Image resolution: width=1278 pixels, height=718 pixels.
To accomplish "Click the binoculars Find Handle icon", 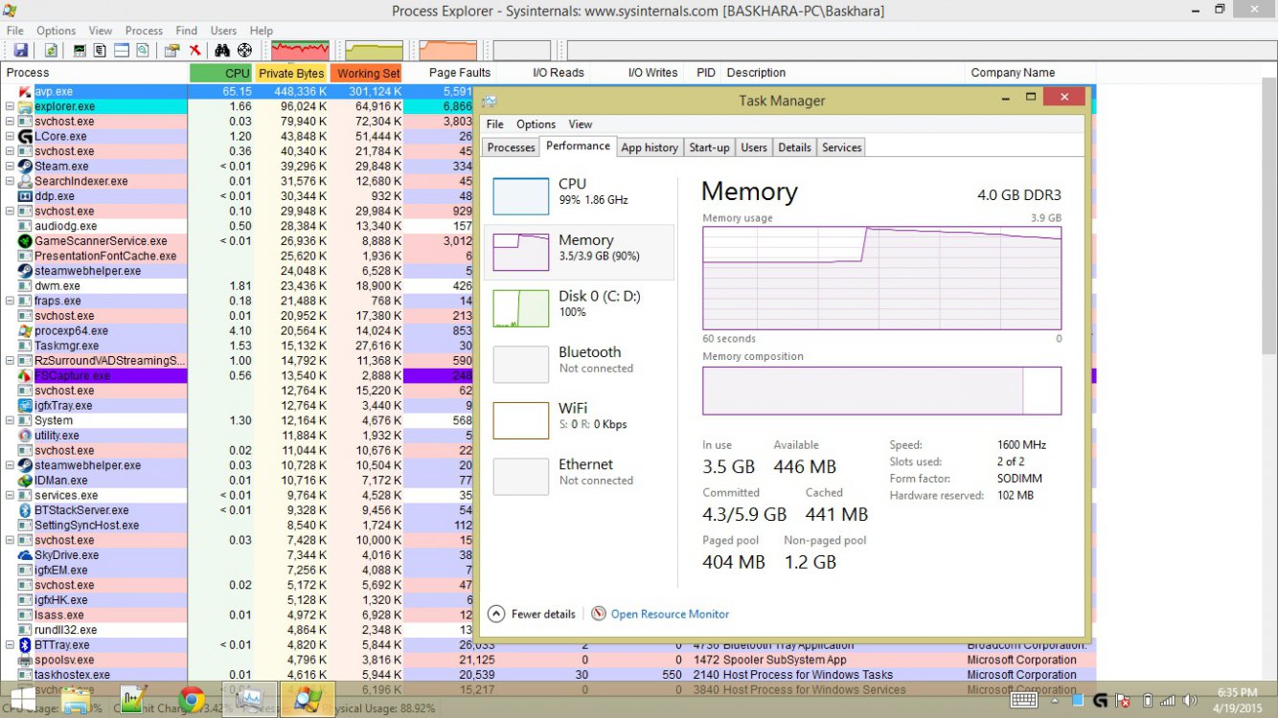I will [222, 50].
